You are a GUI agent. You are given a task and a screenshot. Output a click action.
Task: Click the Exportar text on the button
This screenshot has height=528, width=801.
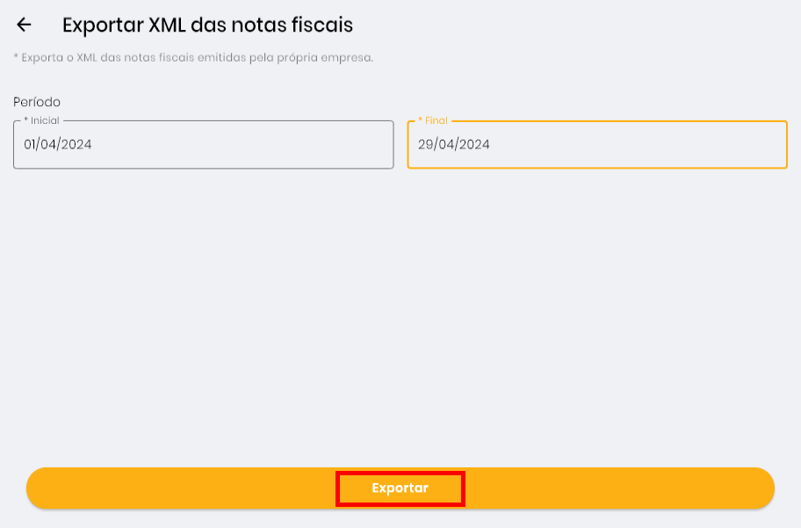400,488
